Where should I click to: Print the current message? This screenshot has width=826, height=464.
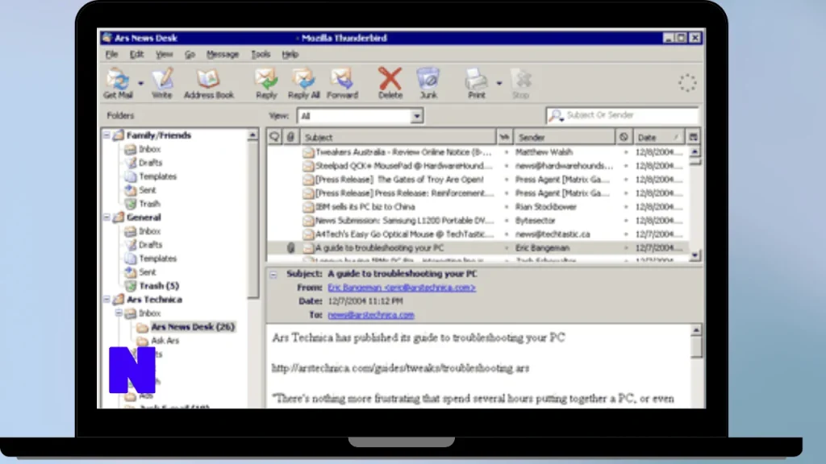[x=476, y=83]
